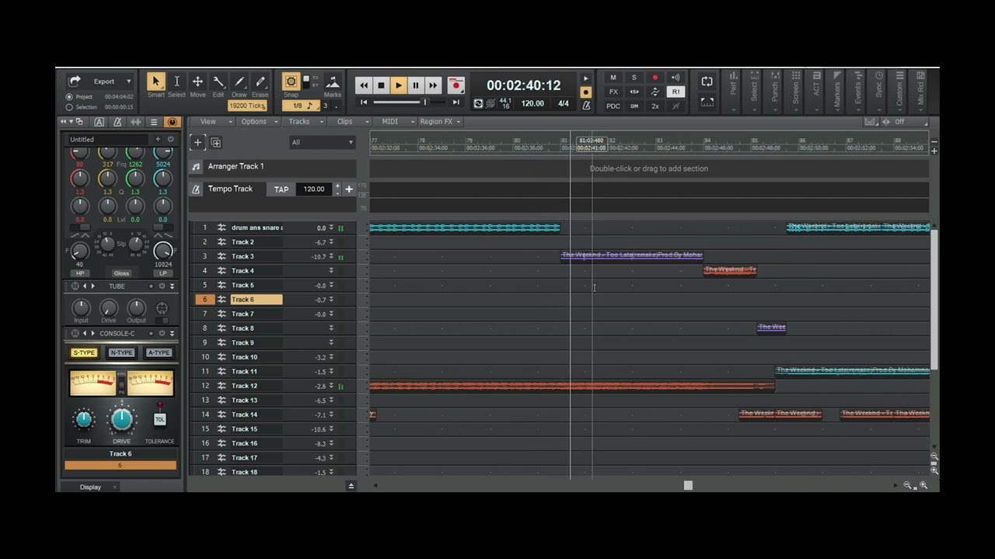Toggle the 2x oversampling button
The image size is (995, 559).
pos(655,106)
